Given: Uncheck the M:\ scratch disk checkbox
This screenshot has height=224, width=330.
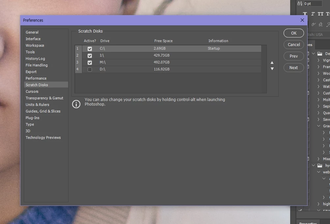Looking at the screenshot, I should point(90,62).
